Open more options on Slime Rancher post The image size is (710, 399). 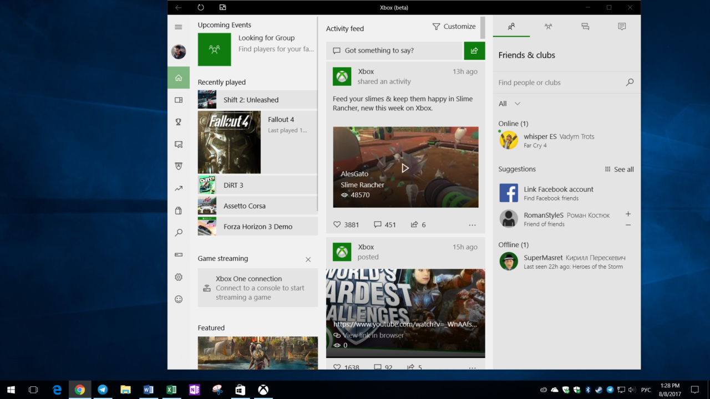472,225
